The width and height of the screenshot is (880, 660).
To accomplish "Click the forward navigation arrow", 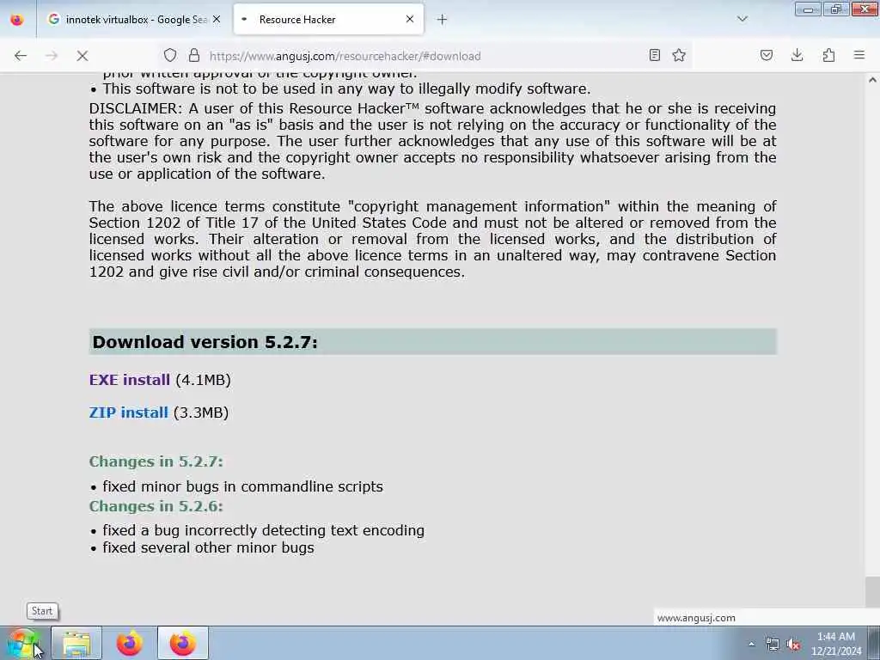I will click(52, 56).
